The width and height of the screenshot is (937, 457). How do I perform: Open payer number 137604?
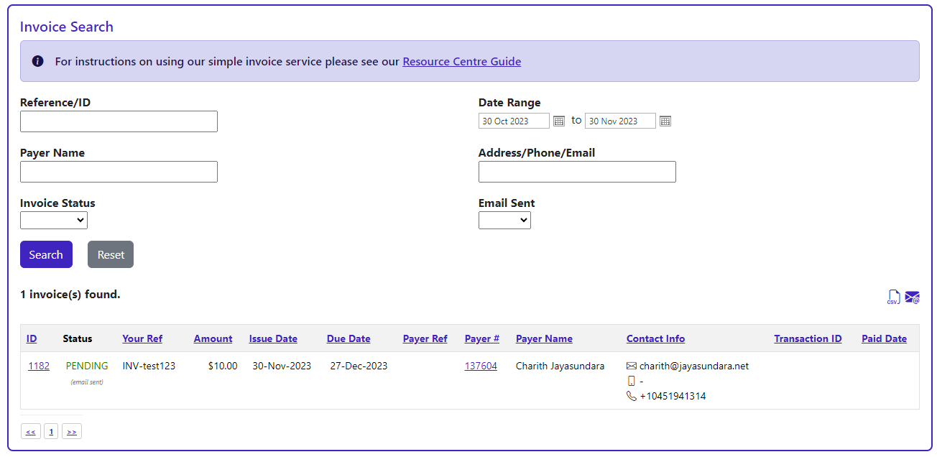[x=481, y=366]
